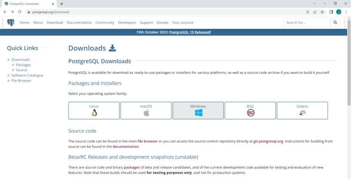The width and height of the screenshot is (351, 179).
Task: Open the Community menu item
Action: [x=105, y=22]
